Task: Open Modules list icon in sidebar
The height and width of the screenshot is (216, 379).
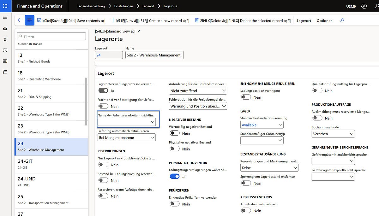Action: [5, 72]
